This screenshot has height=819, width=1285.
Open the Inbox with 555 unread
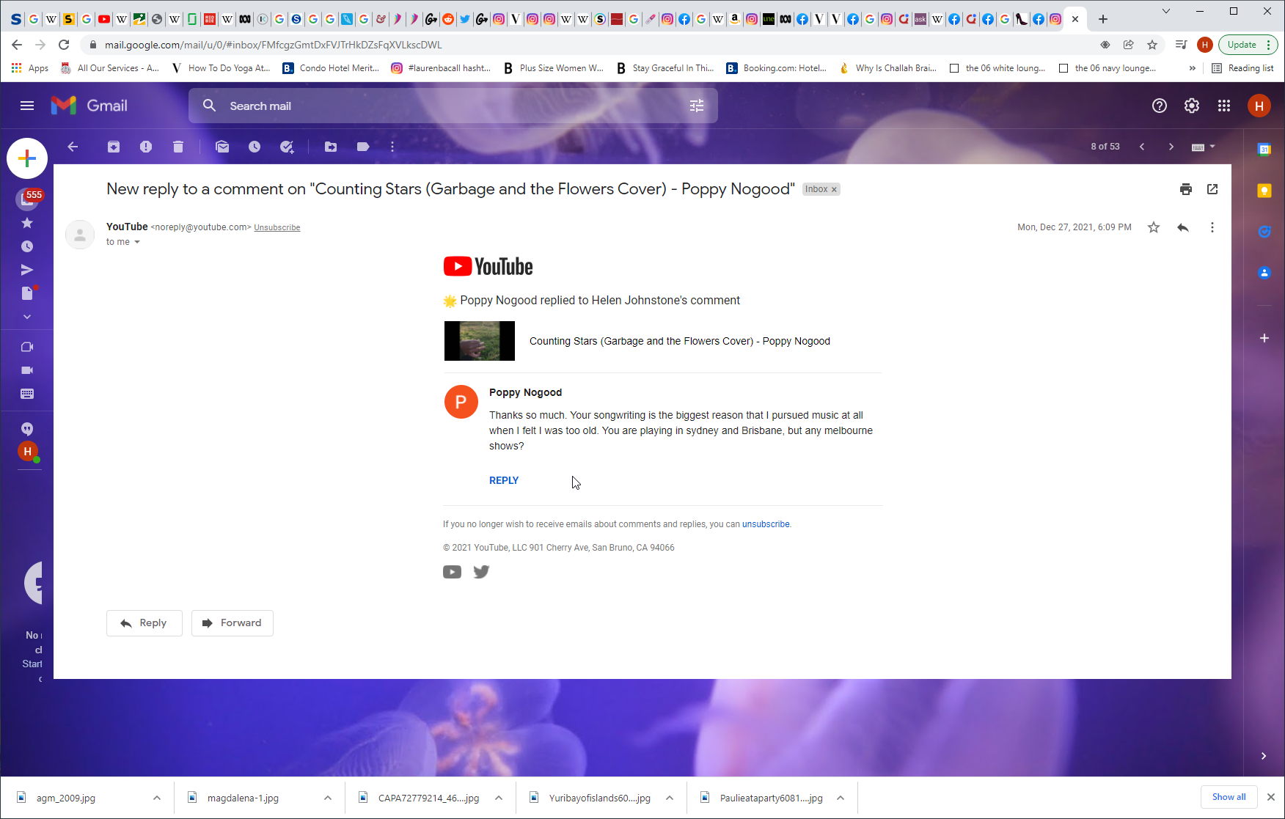coord(27,199)
